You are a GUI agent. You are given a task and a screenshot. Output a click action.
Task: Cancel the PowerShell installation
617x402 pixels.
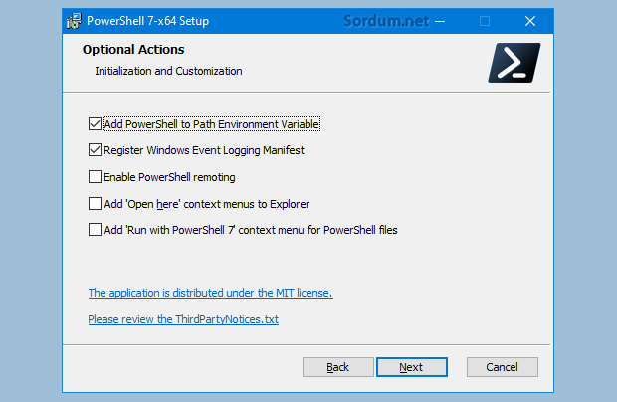(502, 367)
